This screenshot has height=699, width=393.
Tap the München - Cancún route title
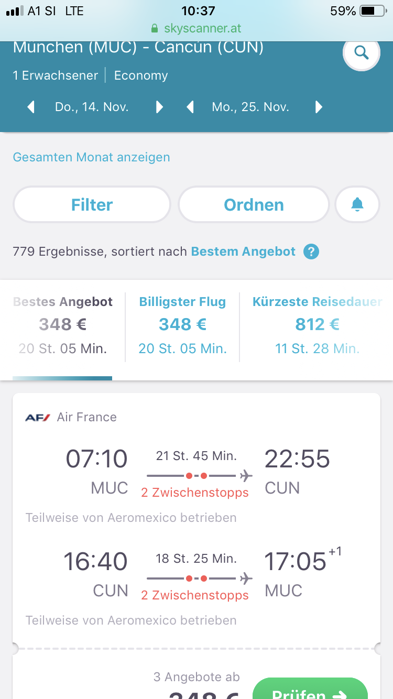tap(138, 47)
